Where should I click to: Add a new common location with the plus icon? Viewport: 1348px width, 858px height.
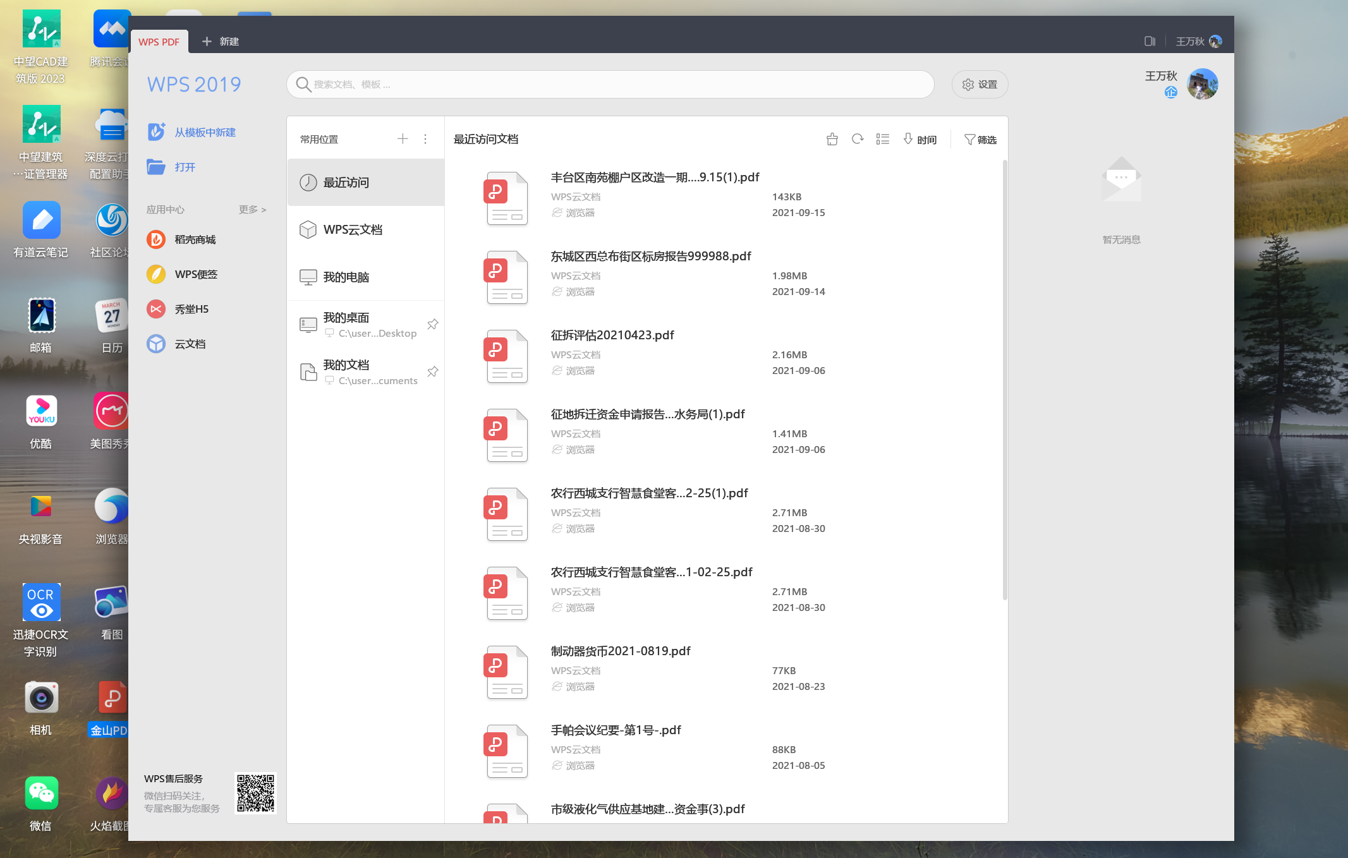click(x=403, y=138)
